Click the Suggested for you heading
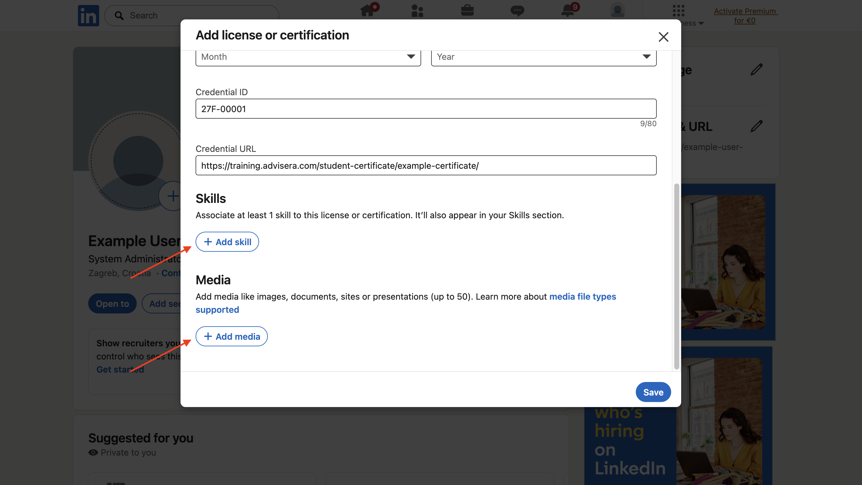This screenshot has height=485, width=862. tap(141, 438)
